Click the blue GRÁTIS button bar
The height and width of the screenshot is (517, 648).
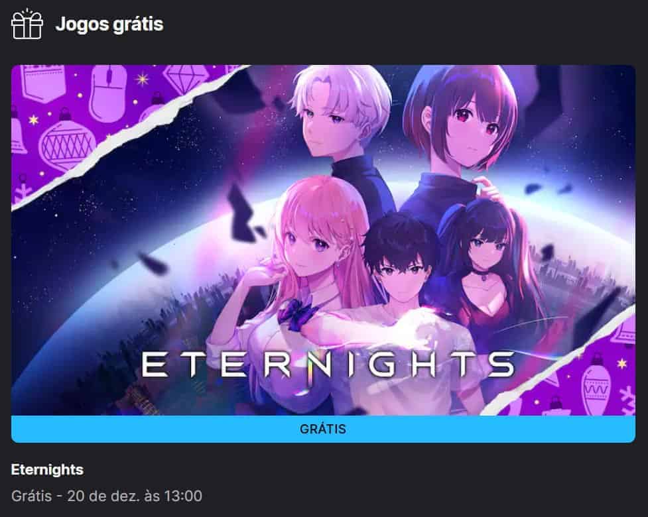[x=323, y=429]
